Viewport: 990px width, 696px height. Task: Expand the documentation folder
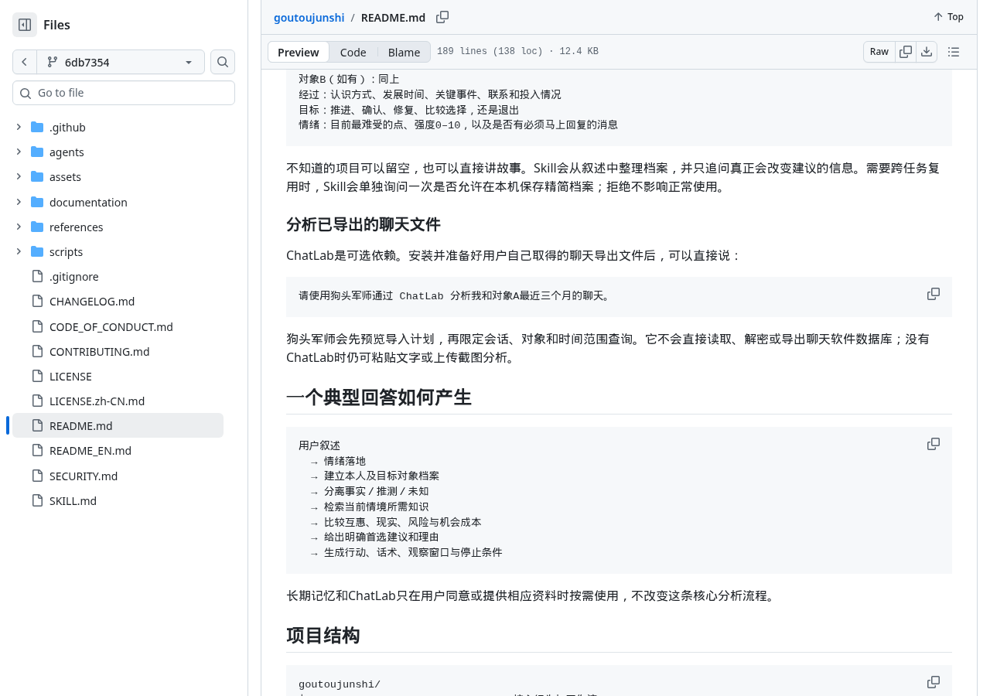pos(19,202)
